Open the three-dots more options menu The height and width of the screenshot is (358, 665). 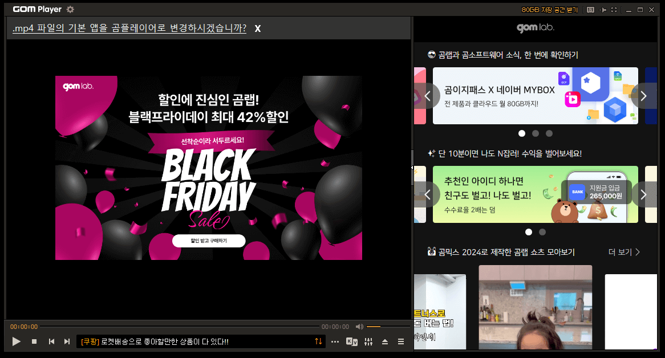point(335,341)
